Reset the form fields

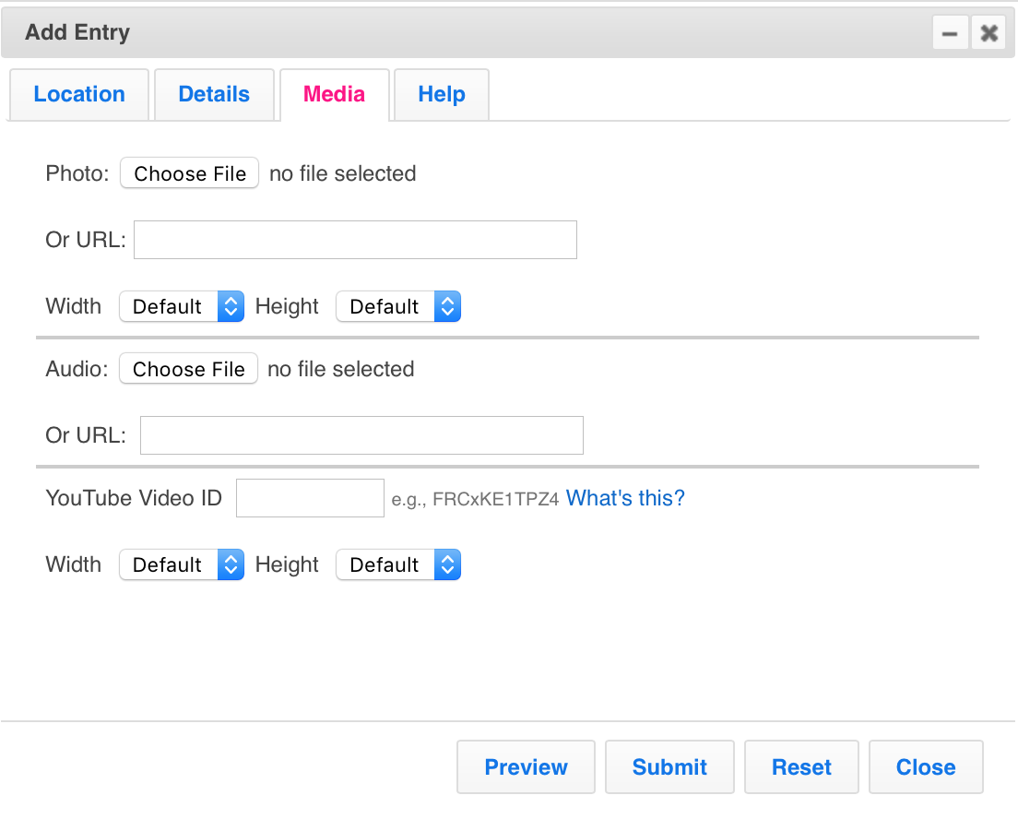(801, 767)
